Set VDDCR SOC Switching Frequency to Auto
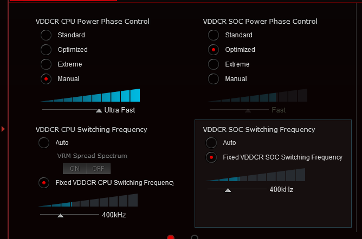 point(211,143)
